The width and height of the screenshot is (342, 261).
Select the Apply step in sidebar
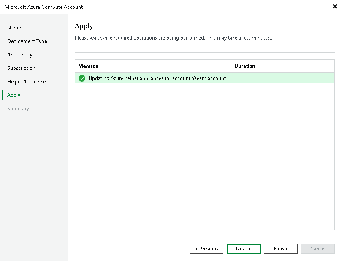point(14,95)
